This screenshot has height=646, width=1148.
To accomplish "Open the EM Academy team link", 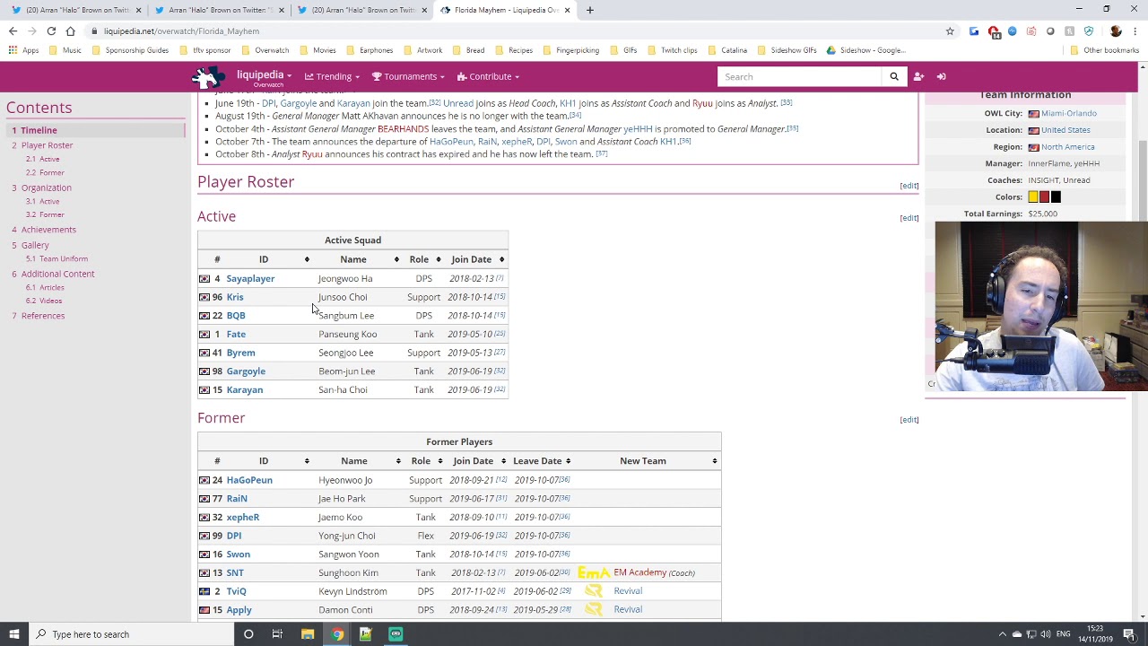I will pyautogui.click(x=639, y=572).
